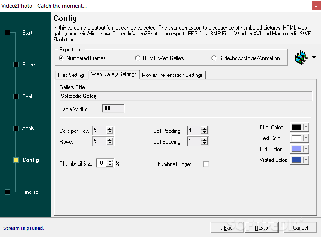Click the light blue Link Color swatch
Screen dimensions: 321x237
[296, 149]
